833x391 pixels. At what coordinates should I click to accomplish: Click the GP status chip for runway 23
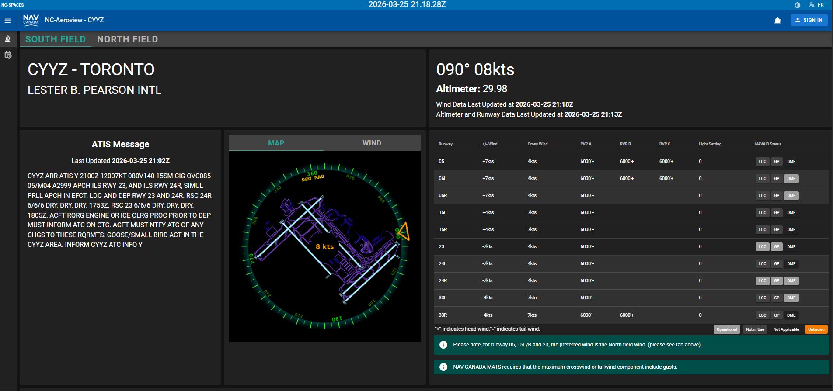(x=777, y=247)
